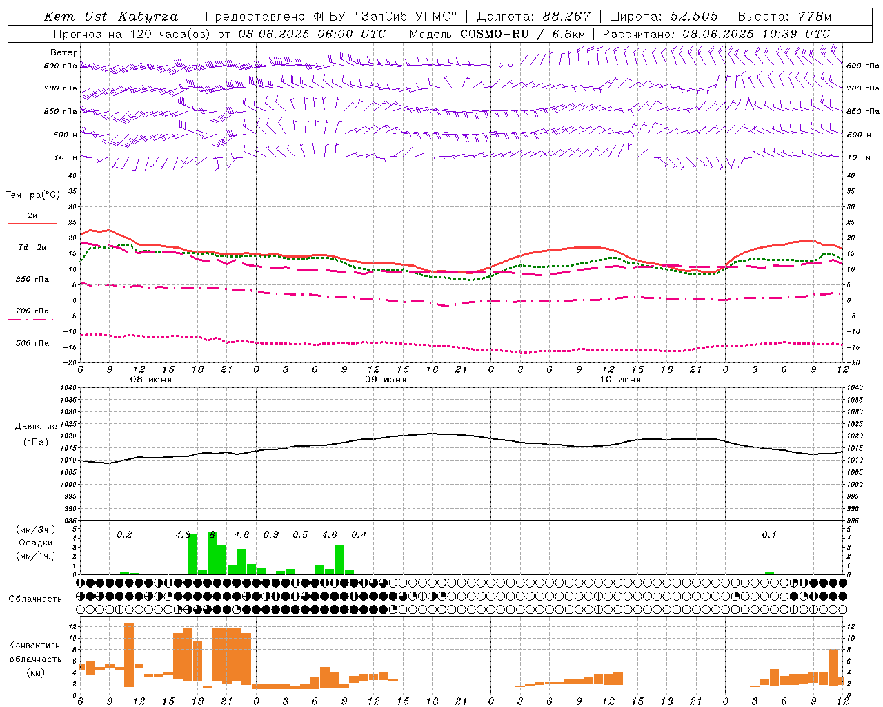Select the left 700 гПа wind level label
The image size is (883, 707).
pos(61,88)
